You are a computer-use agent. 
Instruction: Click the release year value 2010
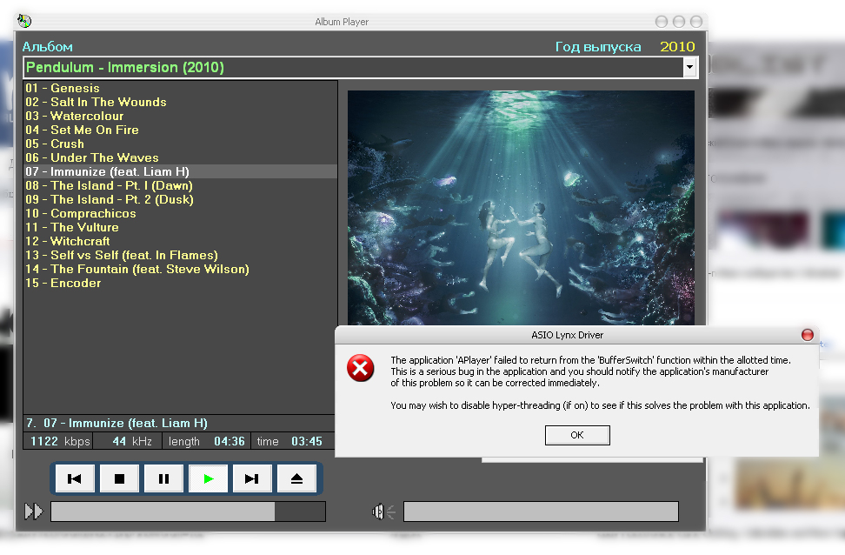(x=677, y=47)
